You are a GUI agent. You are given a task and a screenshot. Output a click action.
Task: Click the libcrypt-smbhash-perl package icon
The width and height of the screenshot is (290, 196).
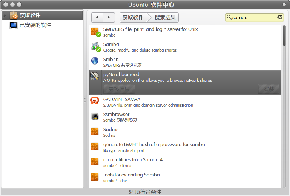pyautogui.click(x=95, y=147)
